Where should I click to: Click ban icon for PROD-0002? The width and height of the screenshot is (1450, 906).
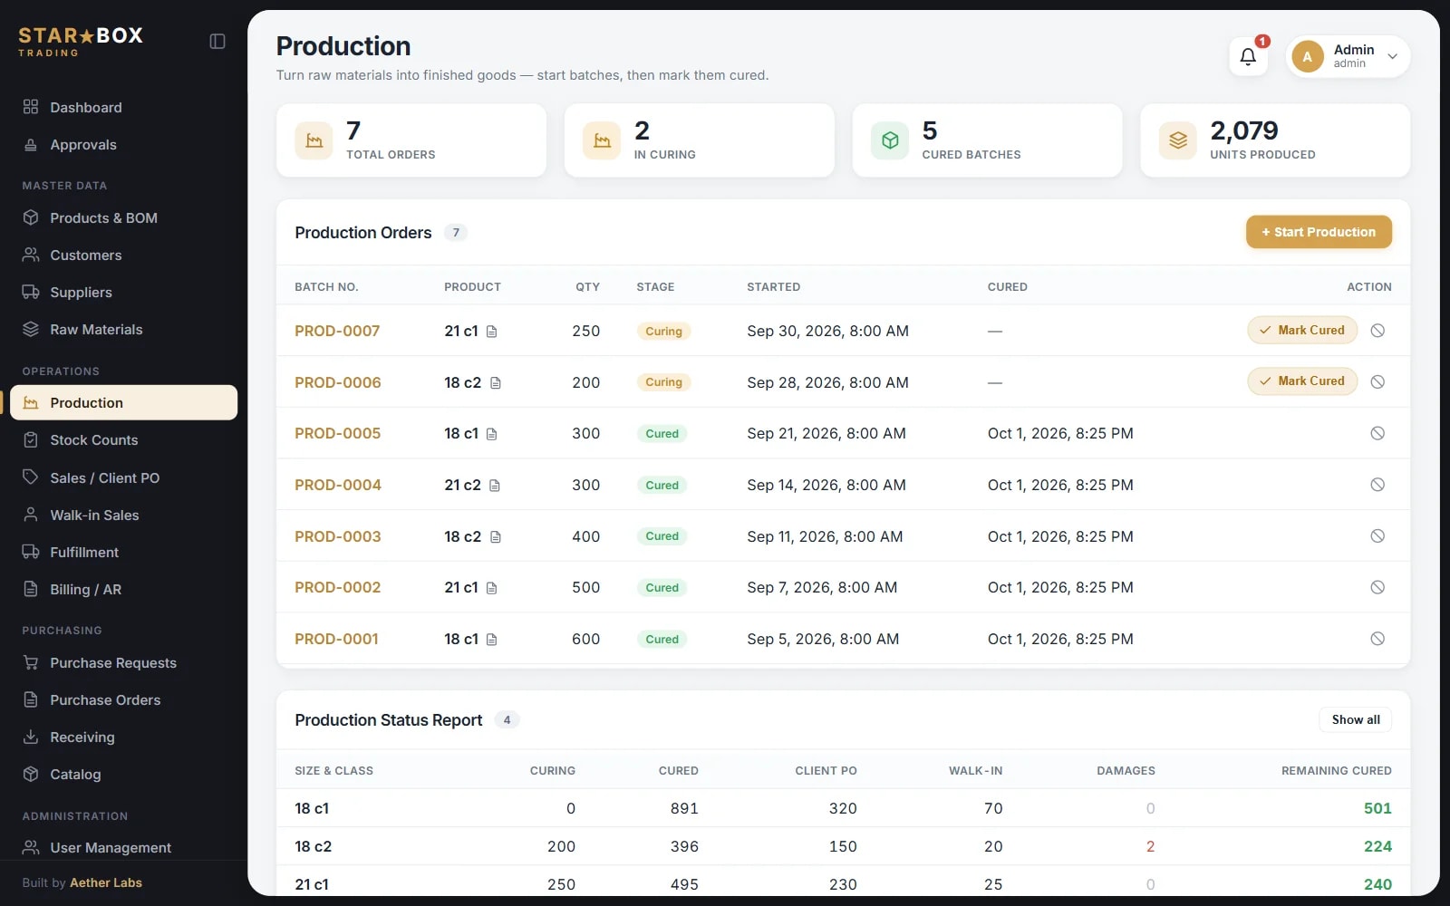pos(1377,587)
